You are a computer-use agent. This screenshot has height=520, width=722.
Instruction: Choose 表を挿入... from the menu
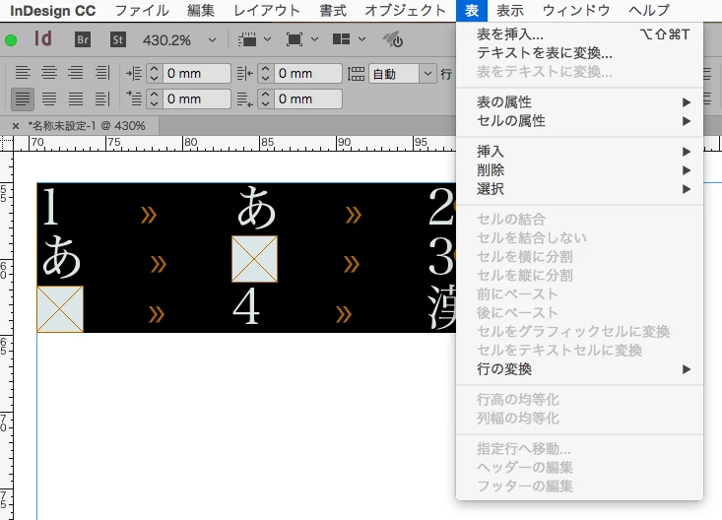coord(580,34)
